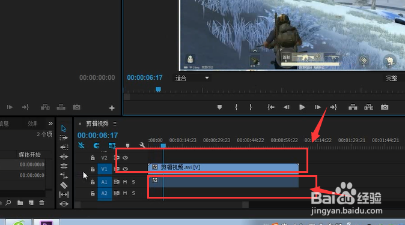405x225 pixels.
Task: Step forward in Source monitor
Action: pyautogui.click(x=10, y=107)
